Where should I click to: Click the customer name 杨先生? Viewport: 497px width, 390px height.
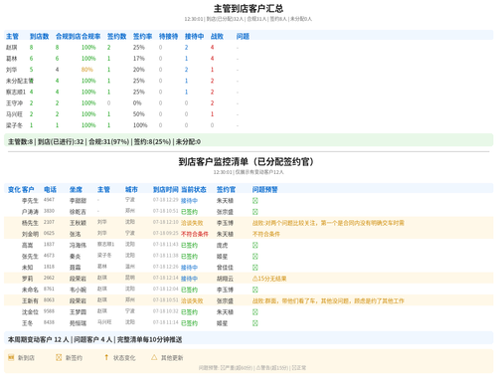30,223
